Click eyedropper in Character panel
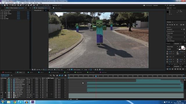This screenshot has width=186, height=104. pos(180,47)
